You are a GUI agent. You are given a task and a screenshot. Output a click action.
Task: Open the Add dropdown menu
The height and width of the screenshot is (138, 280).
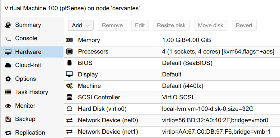tap(81, 25)
